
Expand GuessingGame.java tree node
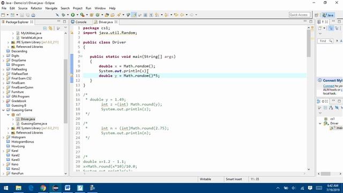tap(13, 124)
